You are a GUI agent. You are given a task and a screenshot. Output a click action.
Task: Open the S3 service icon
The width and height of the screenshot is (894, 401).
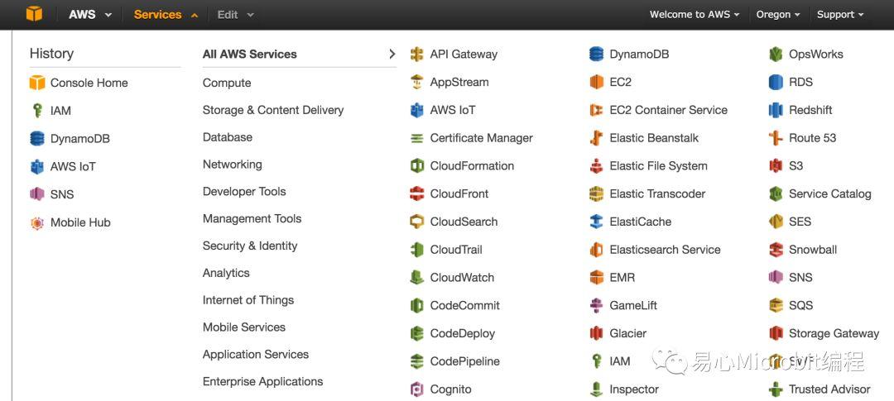pos(776,165)
